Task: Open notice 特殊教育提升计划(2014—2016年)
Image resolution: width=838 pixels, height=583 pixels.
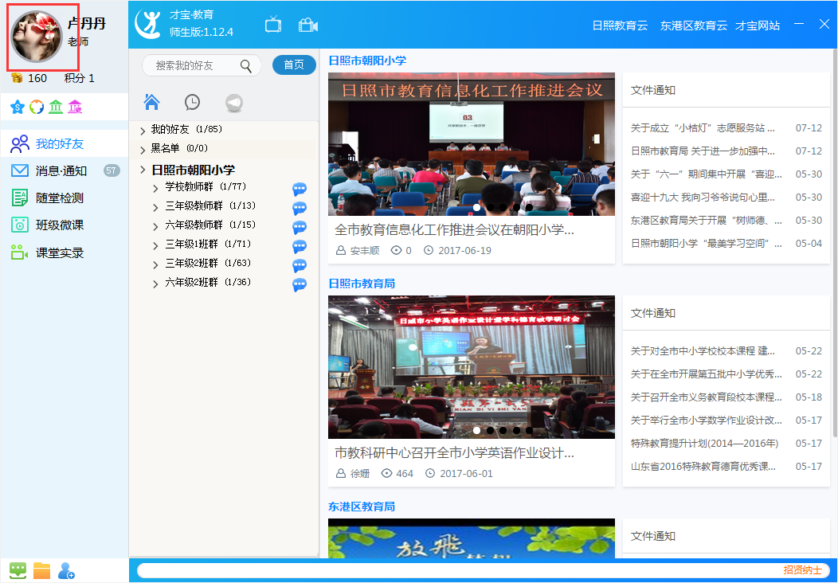Action: (704, 443)
